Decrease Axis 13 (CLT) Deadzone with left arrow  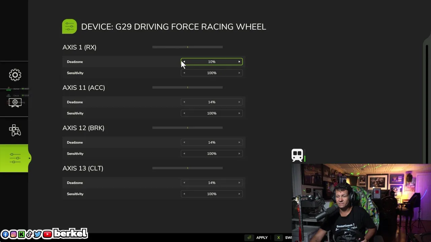click(x=184, y=183)
